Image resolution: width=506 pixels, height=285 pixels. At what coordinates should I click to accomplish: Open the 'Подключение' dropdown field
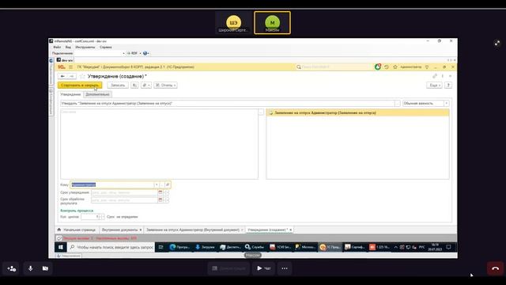pos(100,53)
